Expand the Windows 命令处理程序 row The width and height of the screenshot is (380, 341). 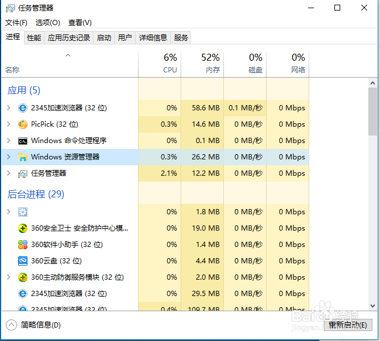point(9,140)
